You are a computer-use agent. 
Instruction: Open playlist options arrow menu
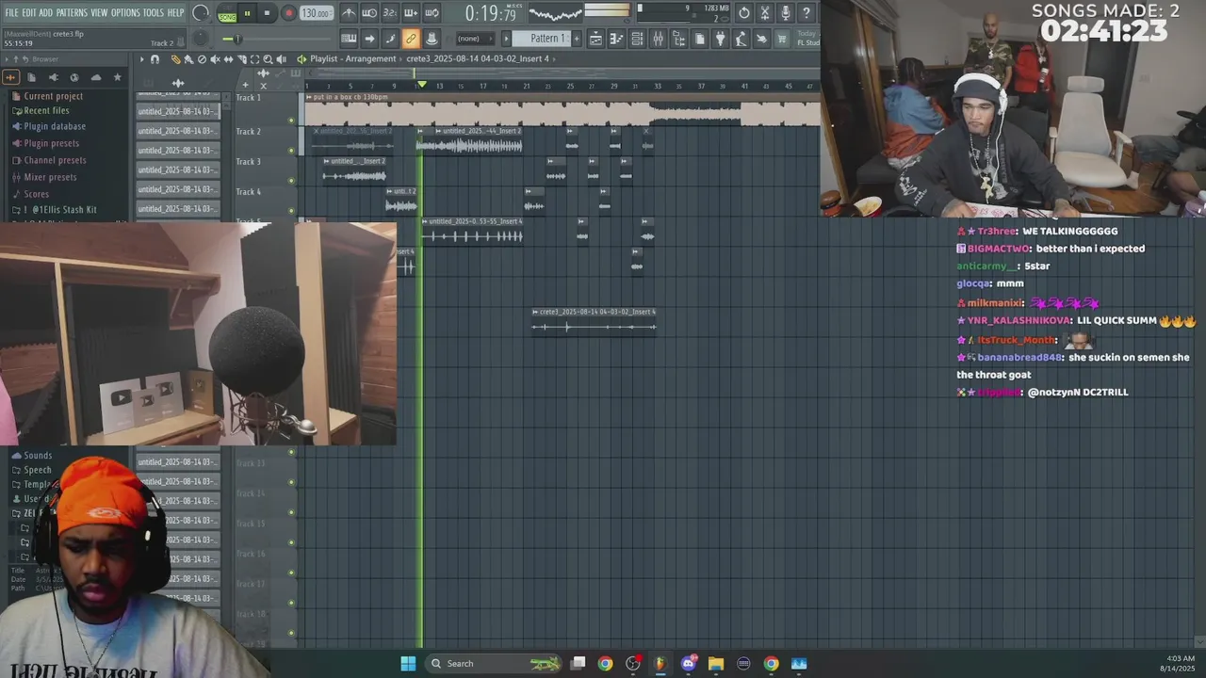[142, 59]
